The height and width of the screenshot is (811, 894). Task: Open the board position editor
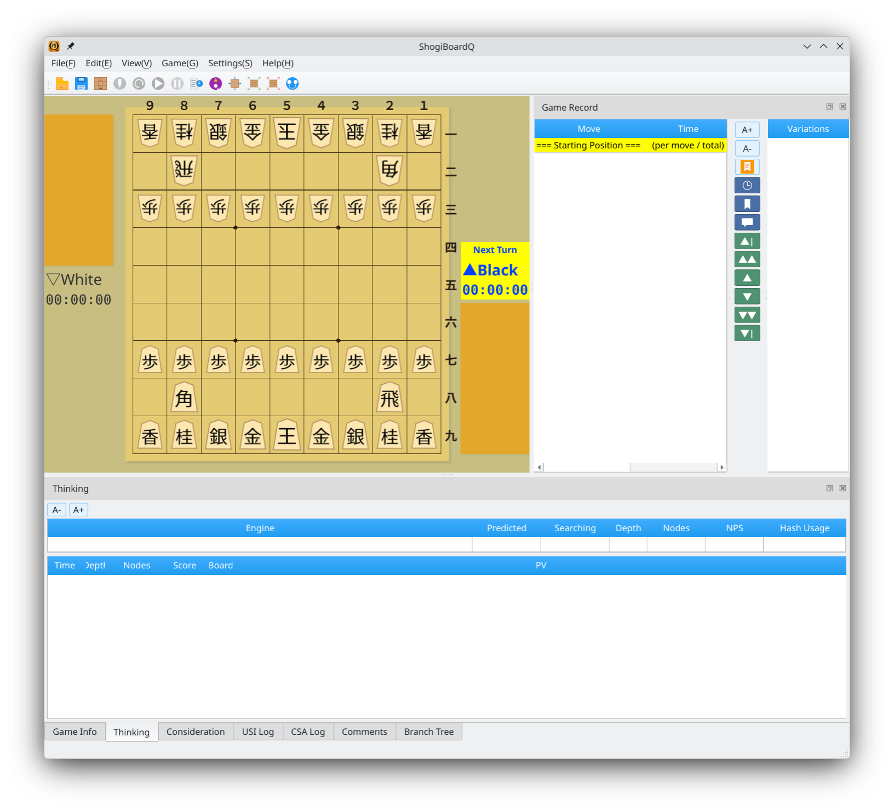pyautogui.click(x=100, y=83)
